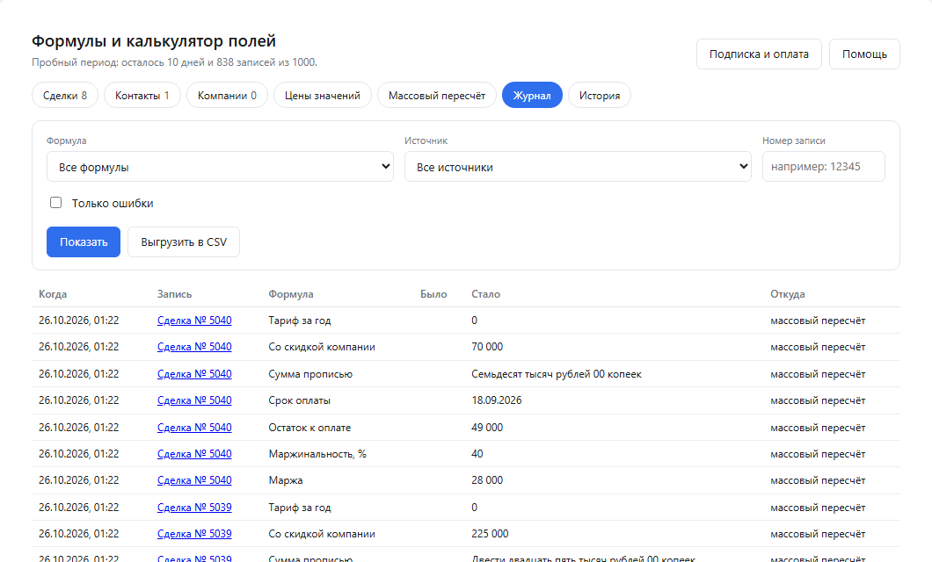
Task: Click the date value 18.09.2026
Action: (x=496, y=400)
